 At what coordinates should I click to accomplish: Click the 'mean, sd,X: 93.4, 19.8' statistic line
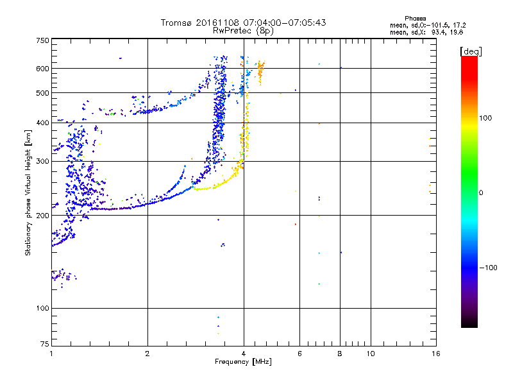pyautogui.click(x=426, y=32)
